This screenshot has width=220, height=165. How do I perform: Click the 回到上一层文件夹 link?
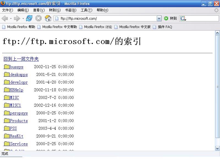click(x=21, y=59)
